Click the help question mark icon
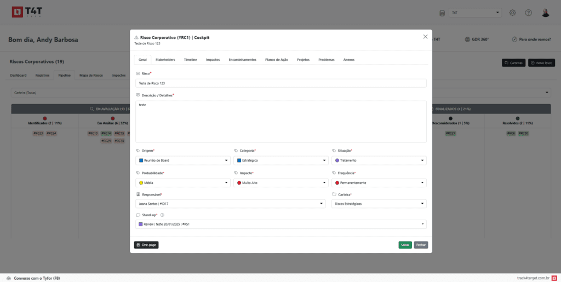The height and width of the screenshot is (282, 561). click(529, 13)
